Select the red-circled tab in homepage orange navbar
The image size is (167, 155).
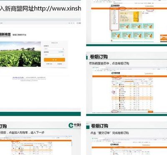tap(122, 8)
